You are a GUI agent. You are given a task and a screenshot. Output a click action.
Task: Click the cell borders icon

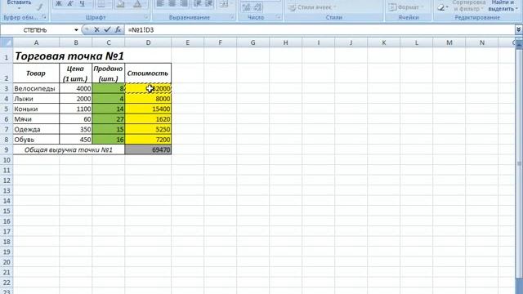tap(101, 4)
